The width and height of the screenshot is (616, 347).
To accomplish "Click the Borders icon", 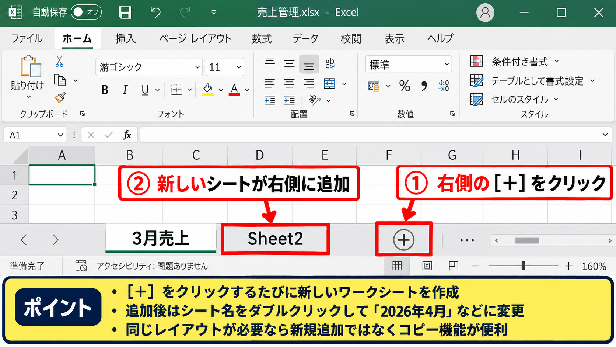I will [x=177, y=89].
